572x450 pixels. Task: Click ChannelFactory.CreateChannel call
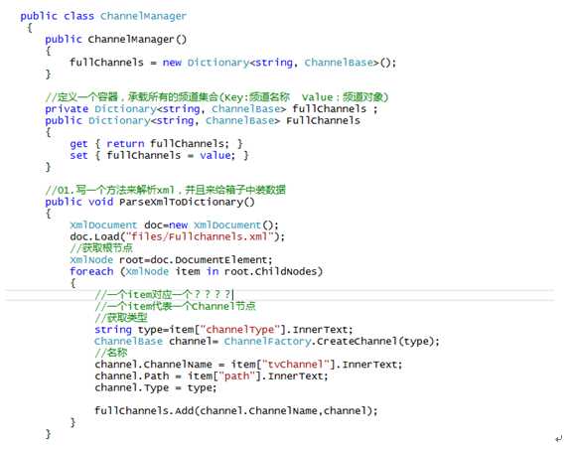(x=332, y=341)
